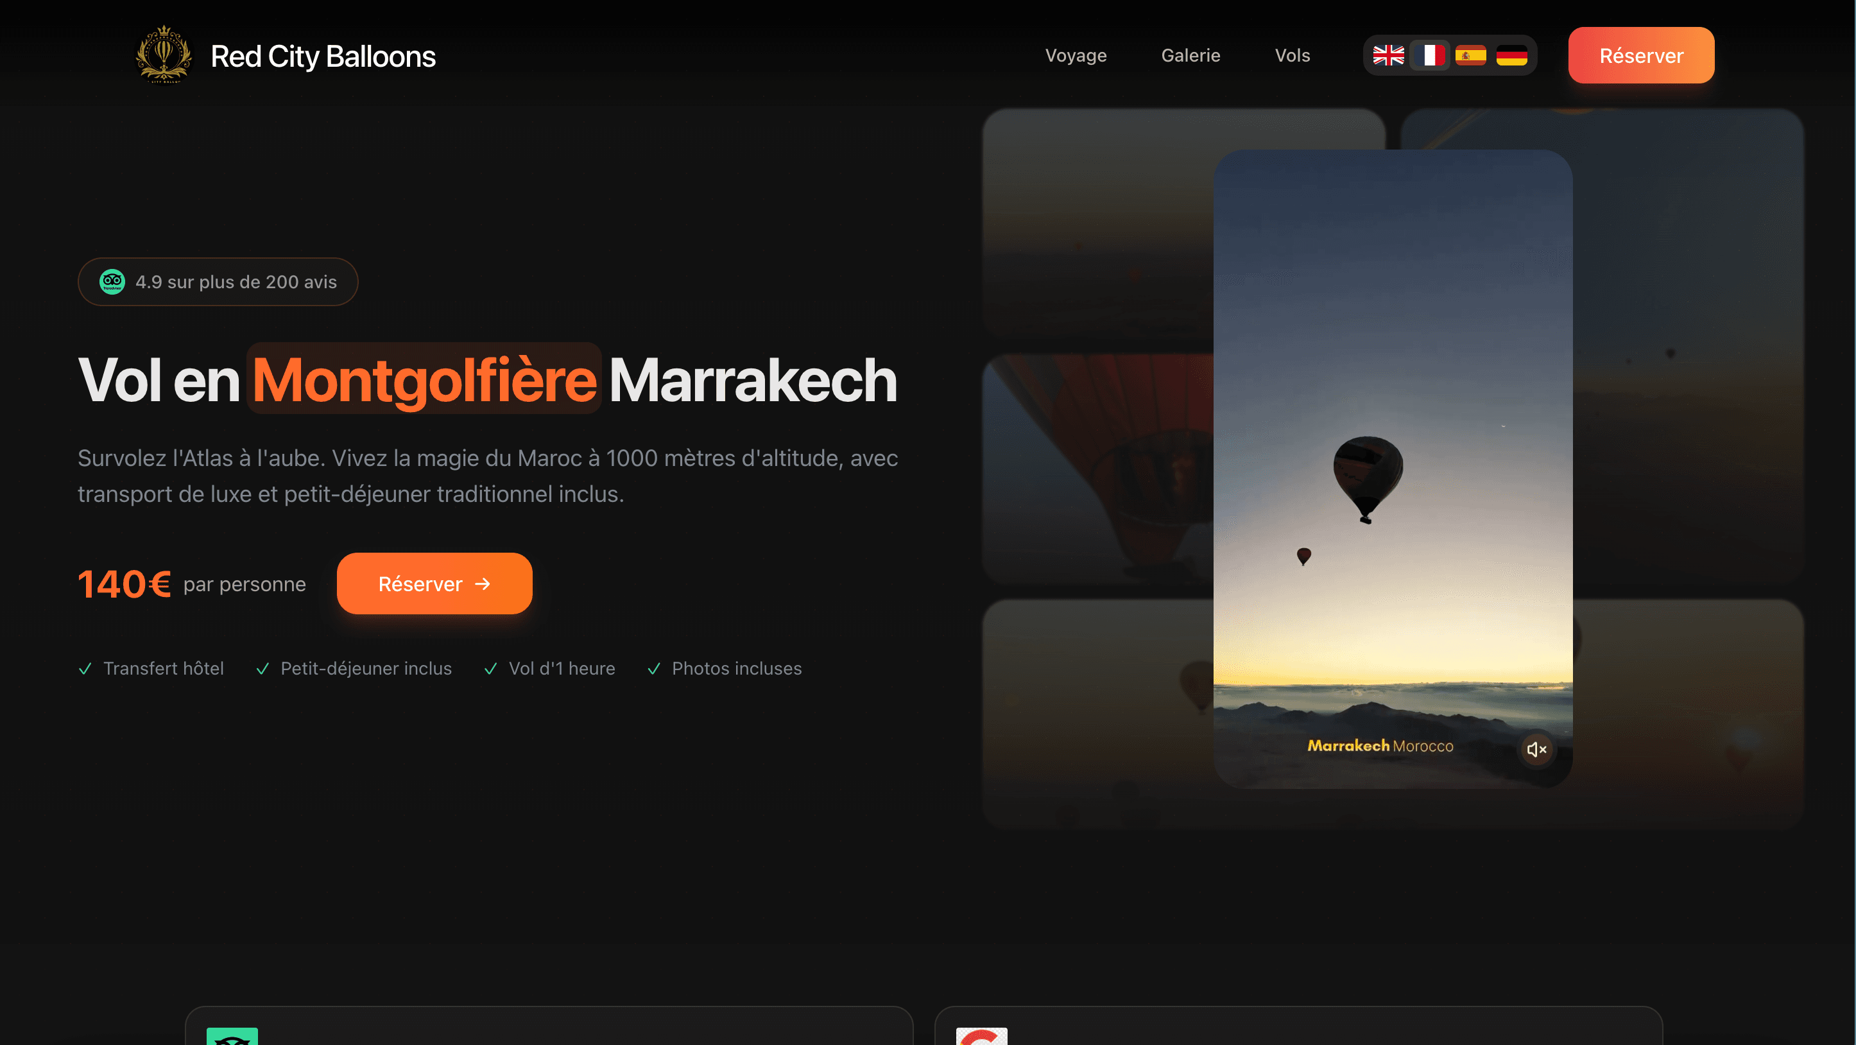Go to the Galerie section
Screen dimensions: 1856x1045
[x=1190, y=55]
